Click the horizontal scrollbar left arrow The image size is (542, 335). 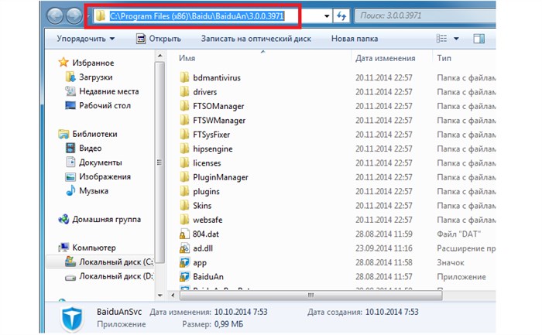(x=173, y=296)
